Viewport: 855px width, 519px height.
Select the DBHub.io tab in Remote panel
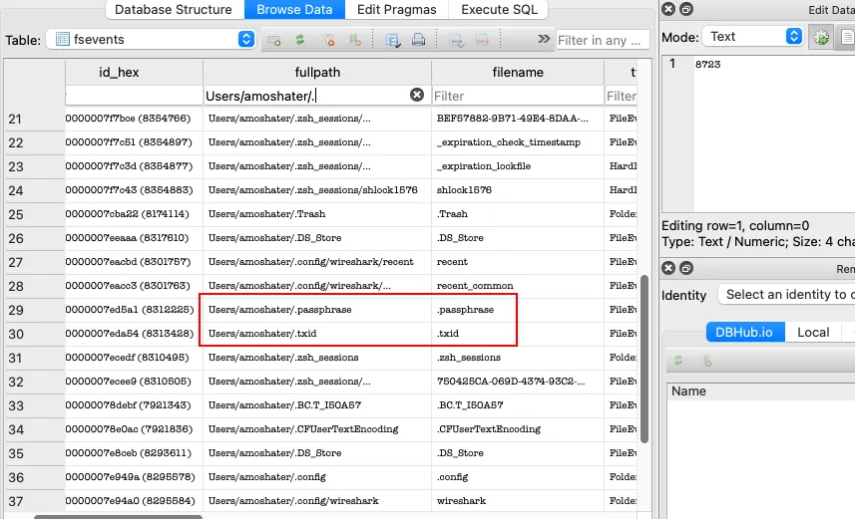point(744,332)
